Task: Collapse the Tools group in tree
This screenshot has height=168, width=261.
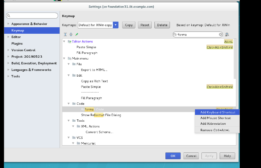Action: (x=69, y=121)
